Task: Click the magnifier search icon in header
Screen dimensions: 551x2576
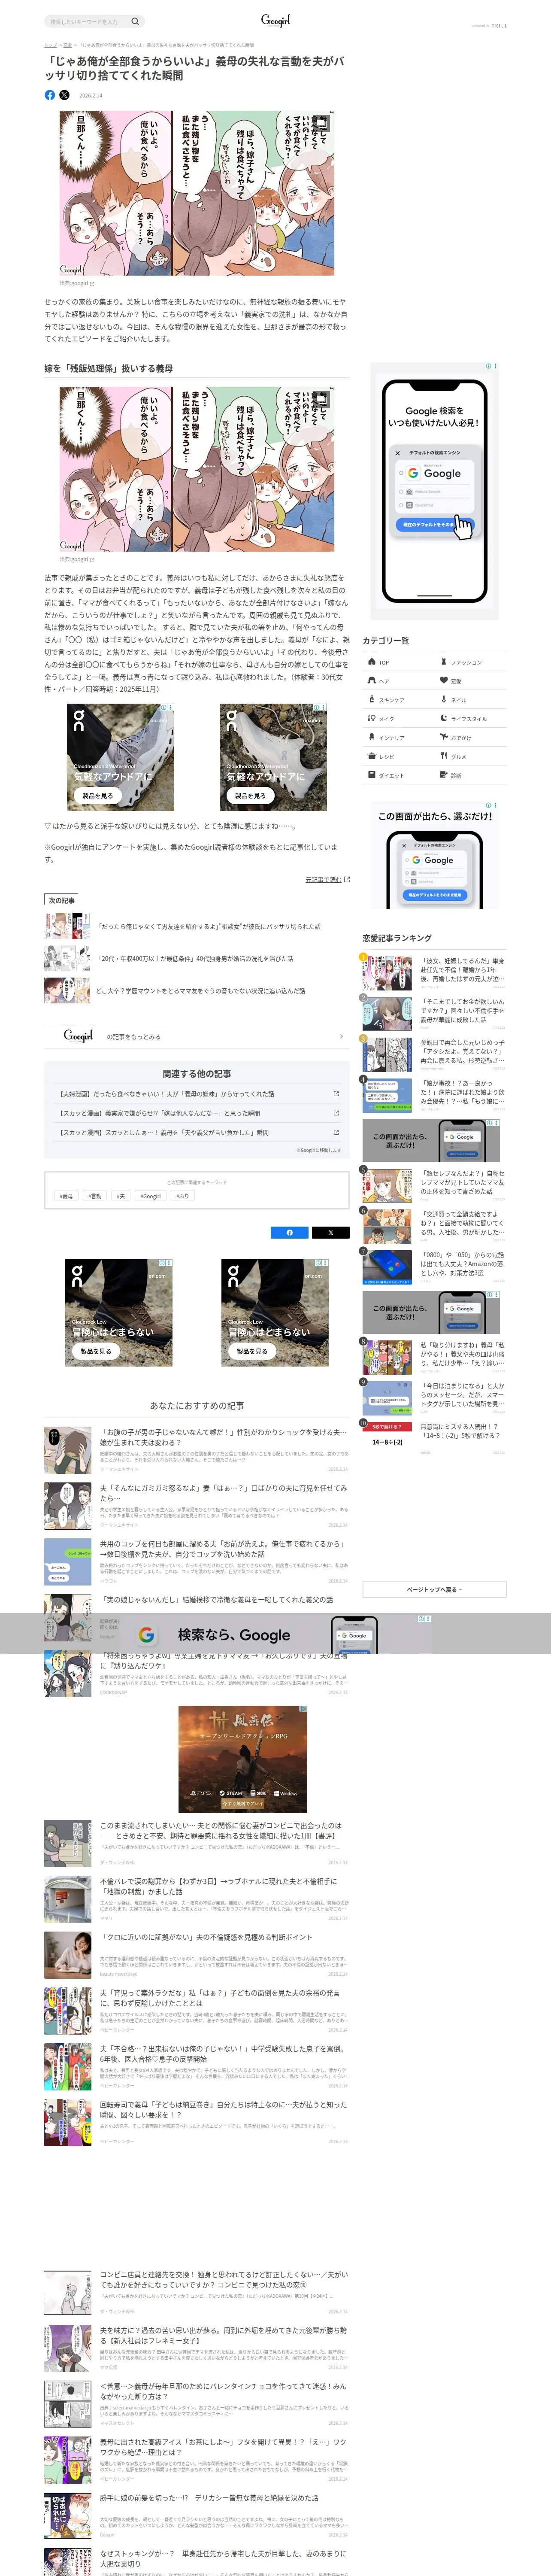Action: click(x=135, y=21)
